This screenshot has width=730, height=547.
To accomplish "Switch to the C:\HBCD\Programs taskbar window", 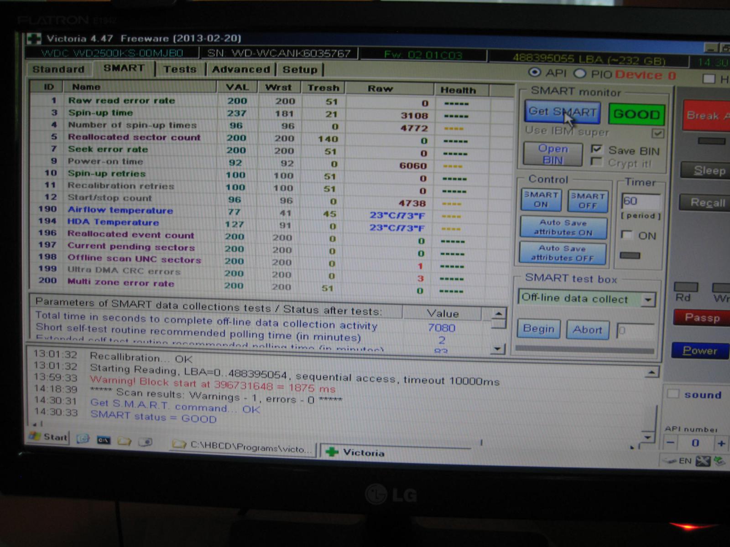I will click(x=243, y=447).
